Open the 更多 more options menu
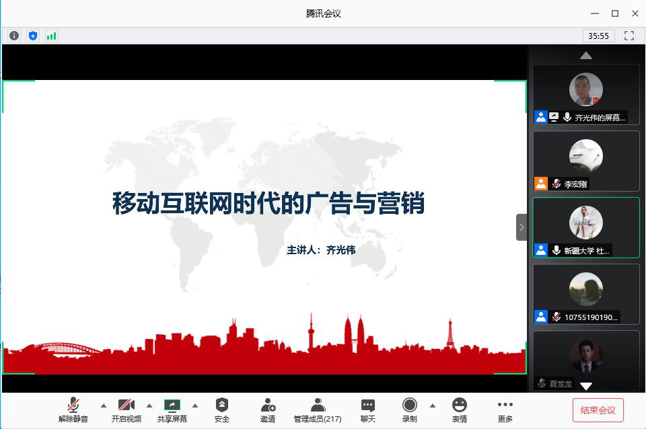The height and width of the screenshot is (429, 646). click(x=505, y=410)
